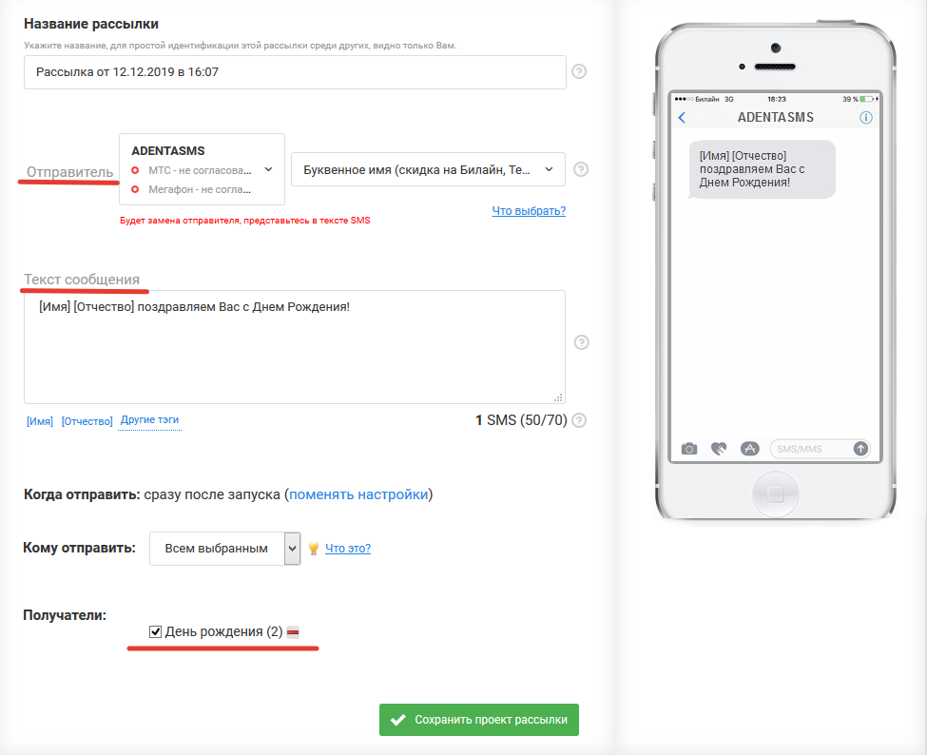Click help icon beside message text area

(x=581, y=343)
